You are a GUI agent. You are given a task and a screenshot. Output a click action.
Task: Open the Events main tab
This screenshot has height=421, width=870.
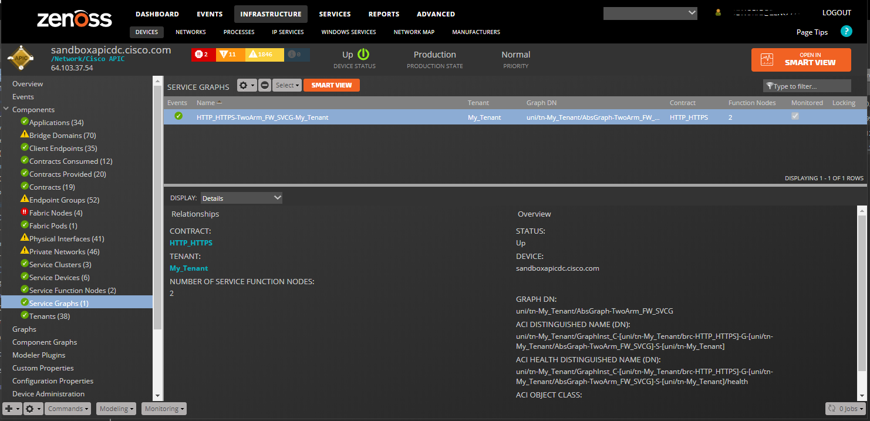(x=210, y=14)
